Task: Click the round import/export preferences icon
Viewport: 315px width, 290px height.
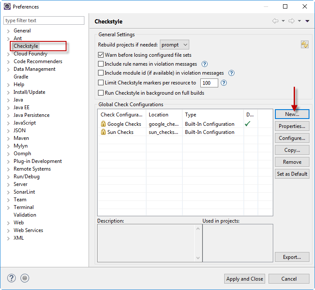Action: (x=25, y=278)
